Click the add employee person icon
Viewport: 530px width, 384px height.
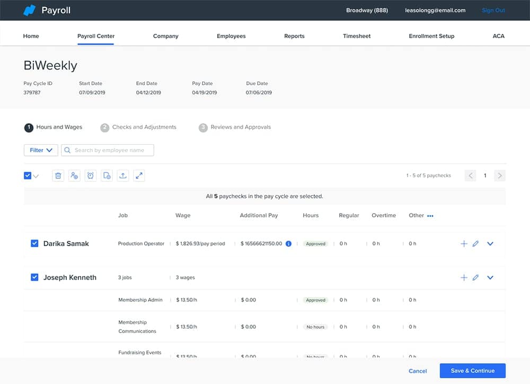coord(74,176)
